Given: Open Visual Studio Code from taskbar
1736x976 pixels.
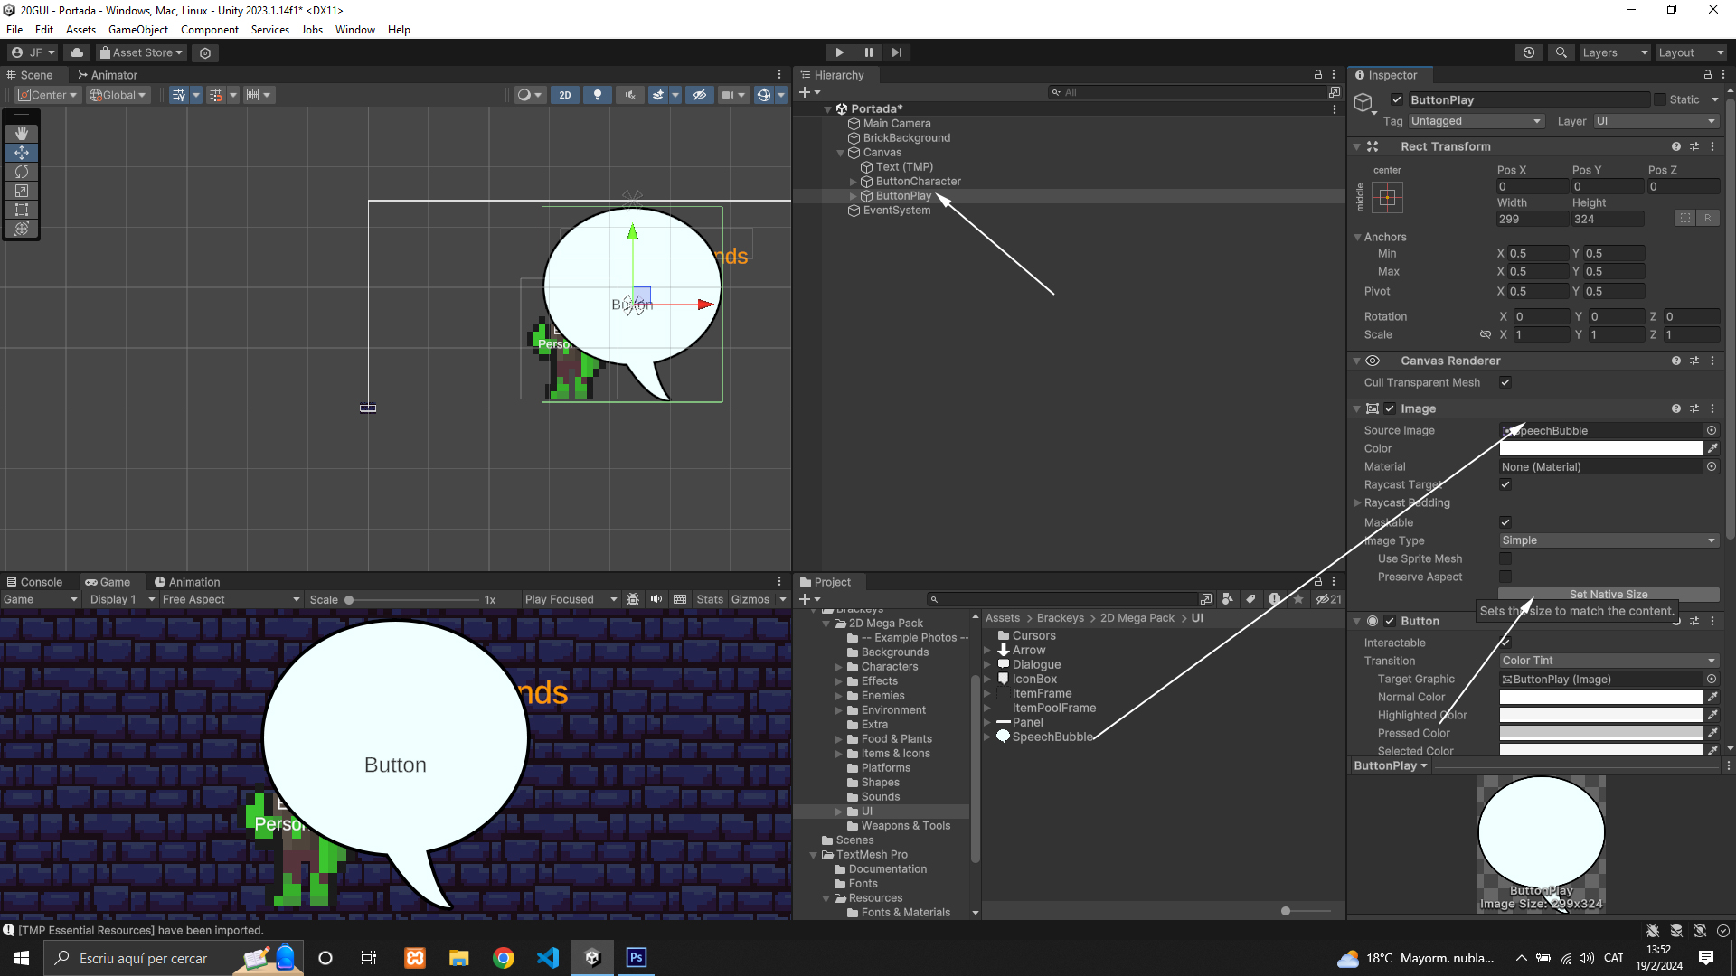Looking at the screenshot, I should [548, 958].
